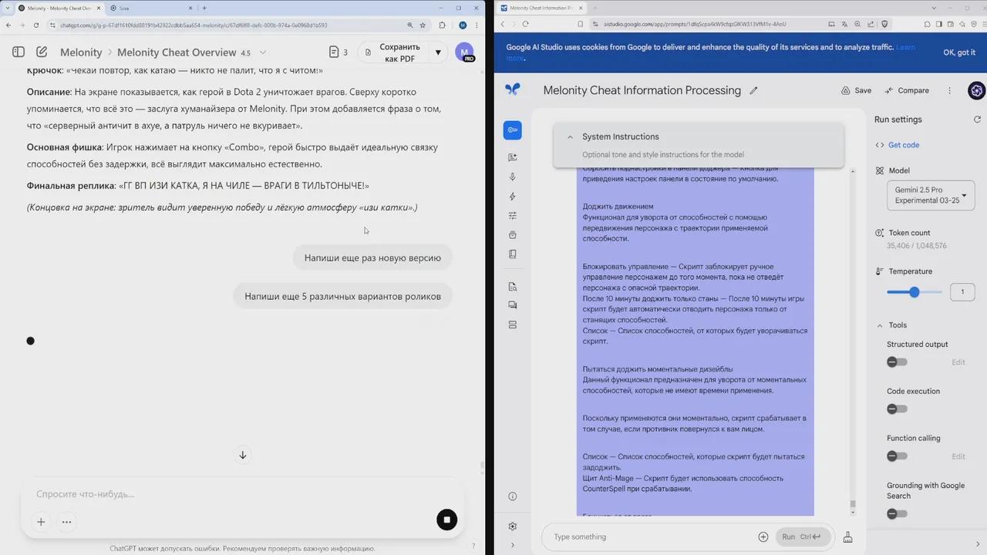Enable the Function calling toggle
Viewport: 987px width, 555px height.
coord(896,456)
